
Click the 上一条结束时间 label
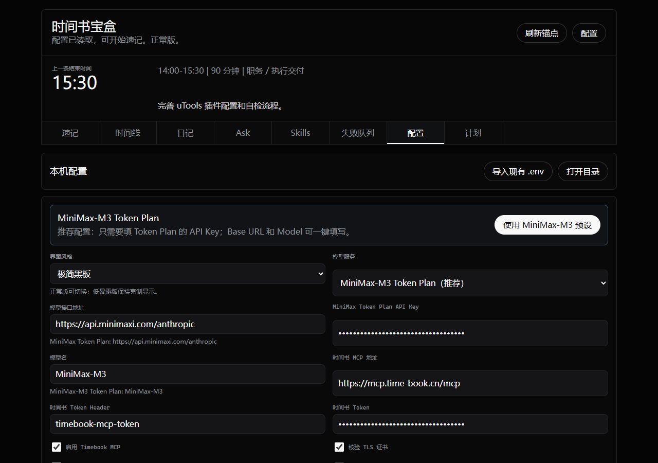(x=72, y=68)
